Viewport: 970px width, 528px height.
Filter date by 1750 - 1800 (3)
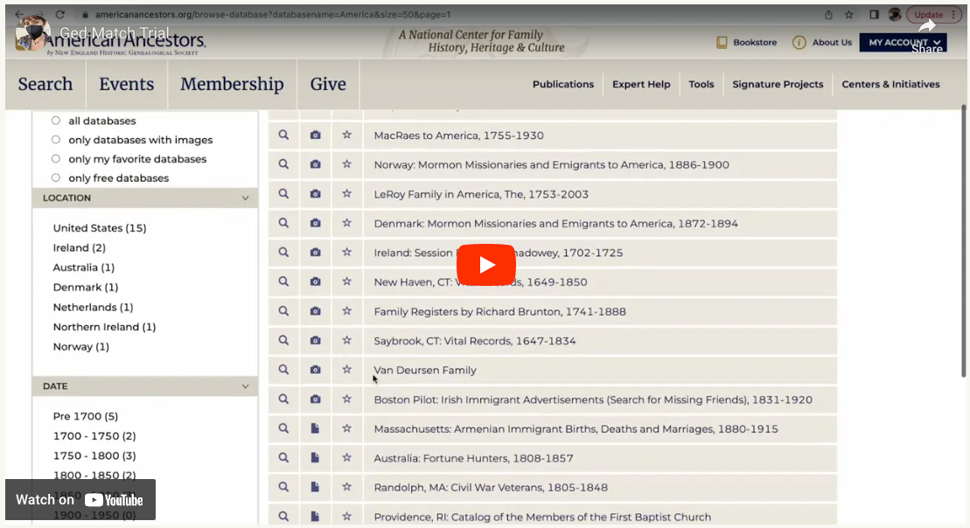pyautogui.click(x=94, y=455)
